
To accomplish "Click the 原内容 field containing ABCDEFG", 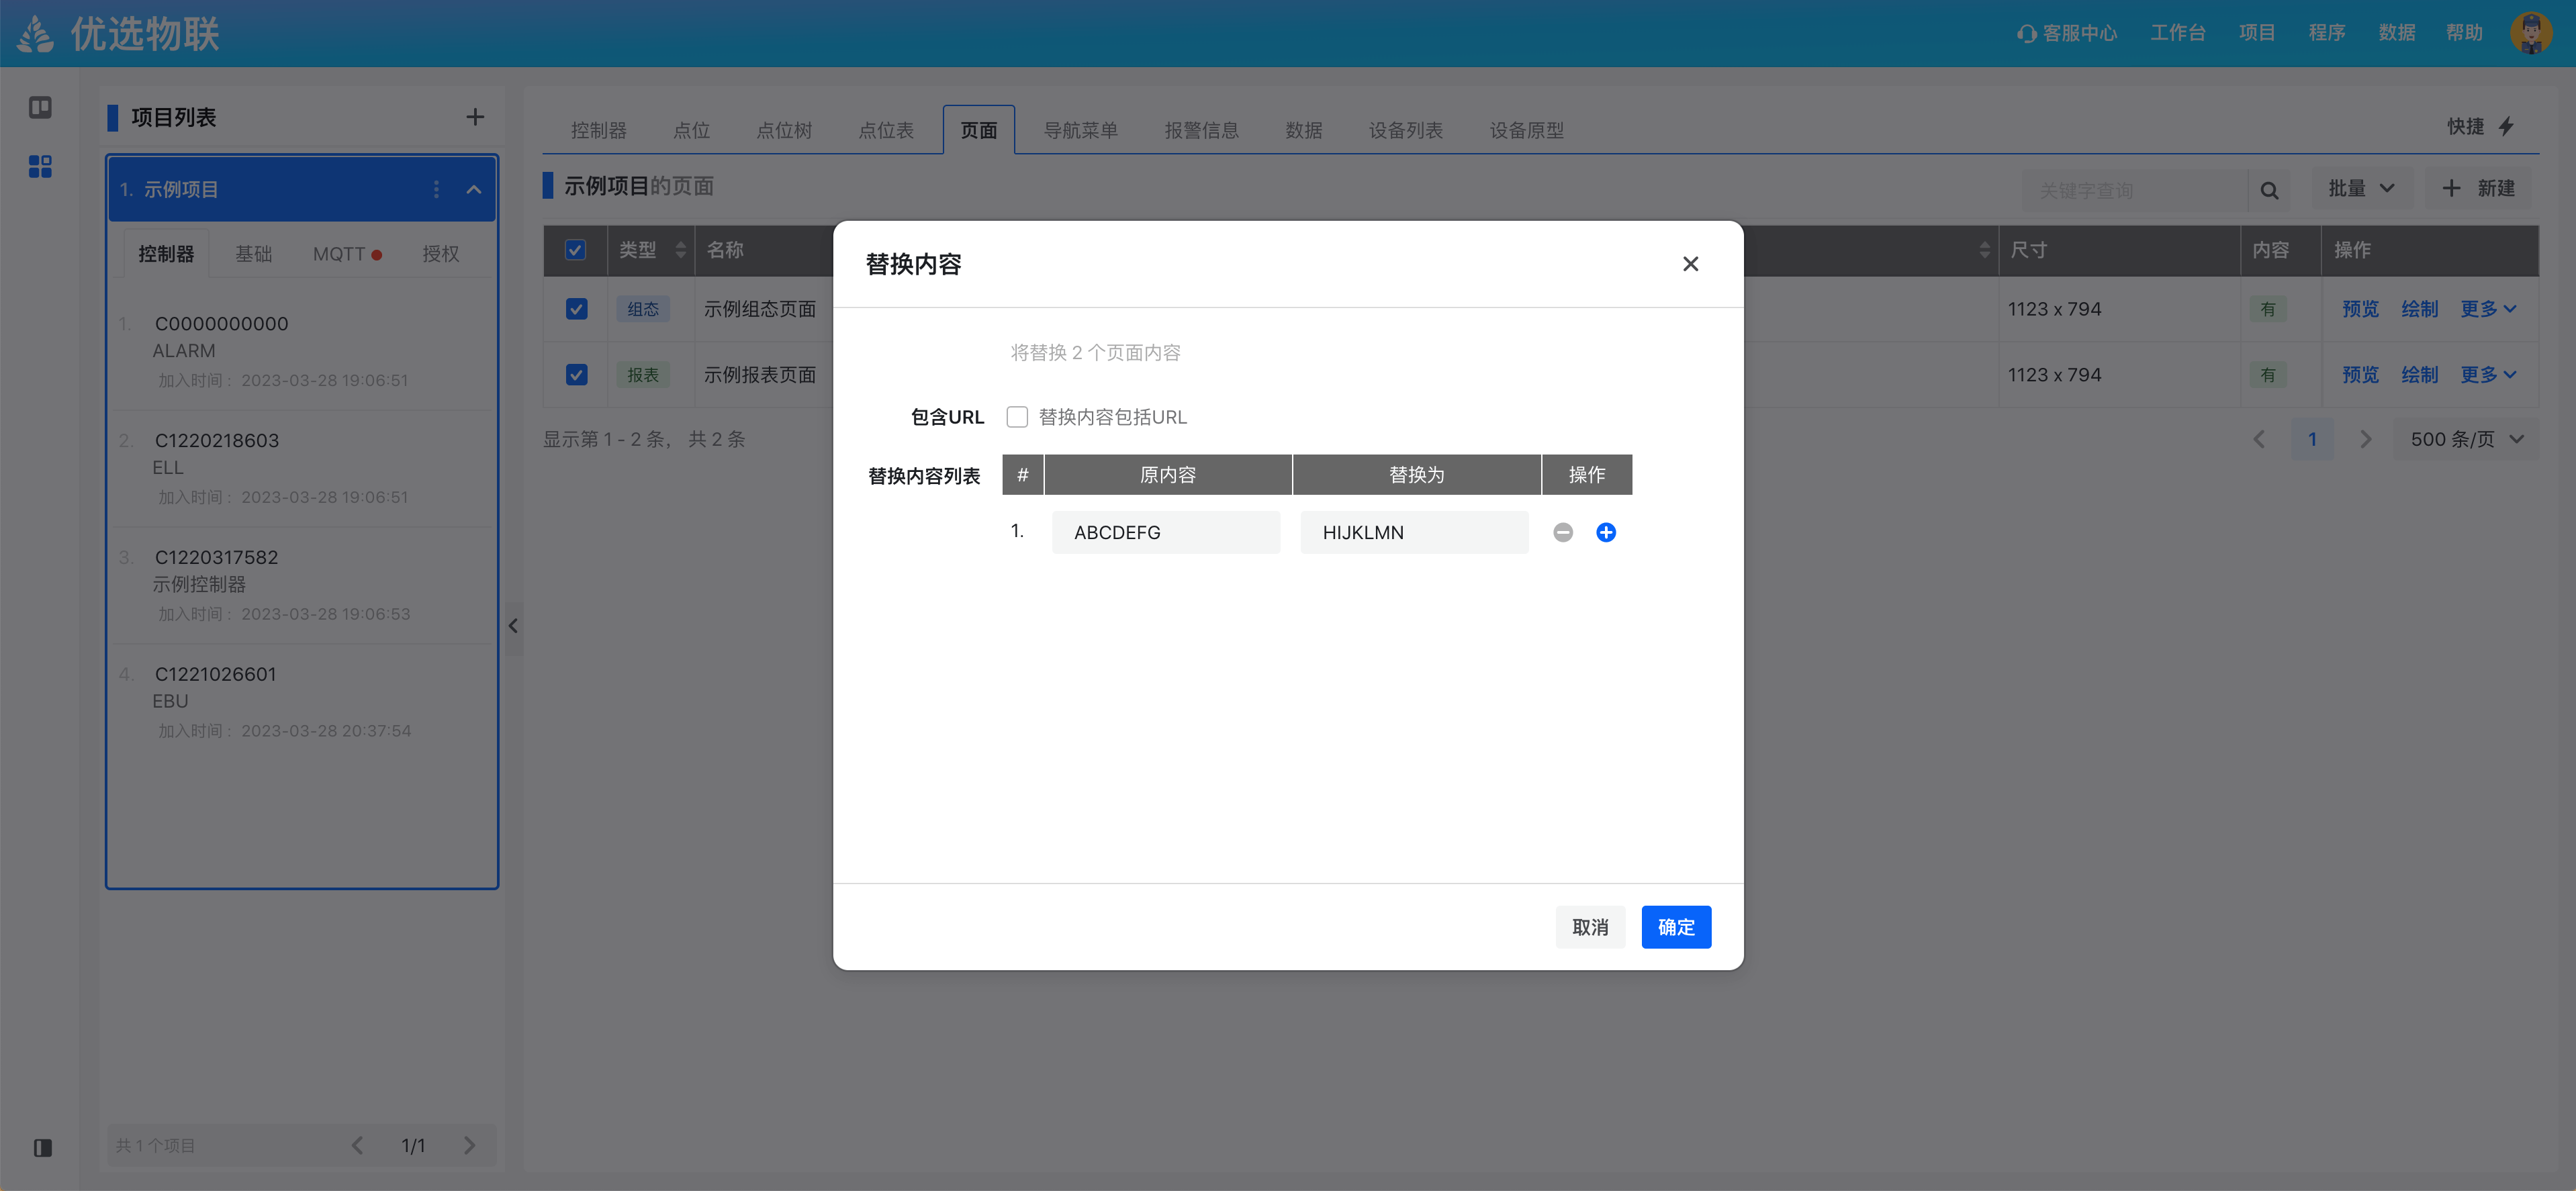I will 1166,532.
